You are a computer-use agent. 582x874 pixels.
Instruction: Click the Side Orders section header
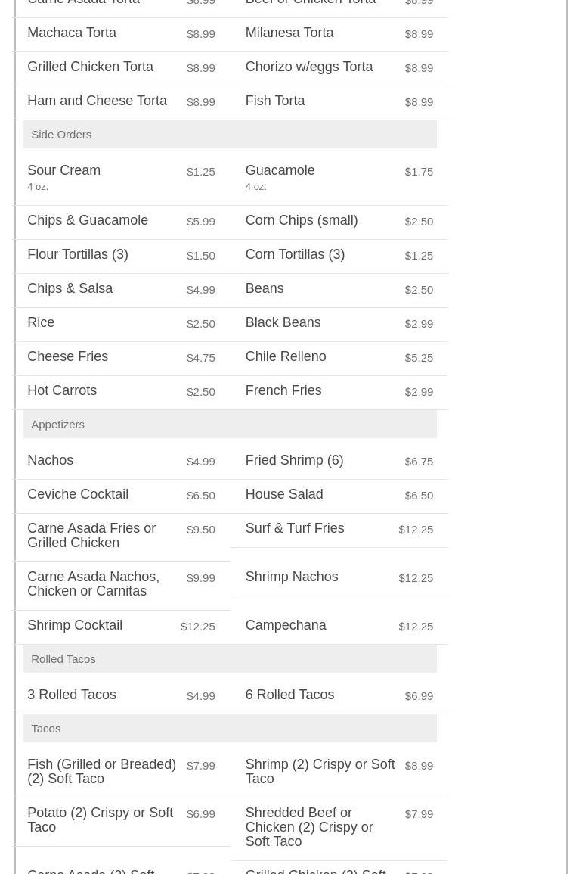coord(61,135)
